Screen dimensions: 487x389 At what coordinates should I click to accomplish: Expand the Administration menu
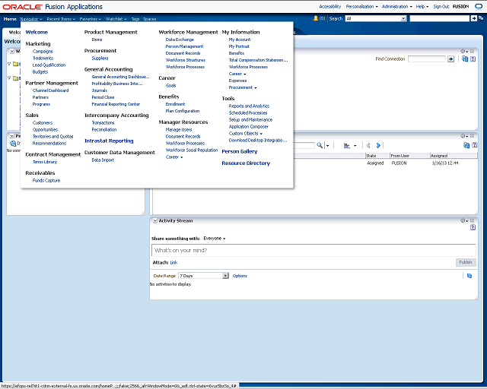(397, 7)
